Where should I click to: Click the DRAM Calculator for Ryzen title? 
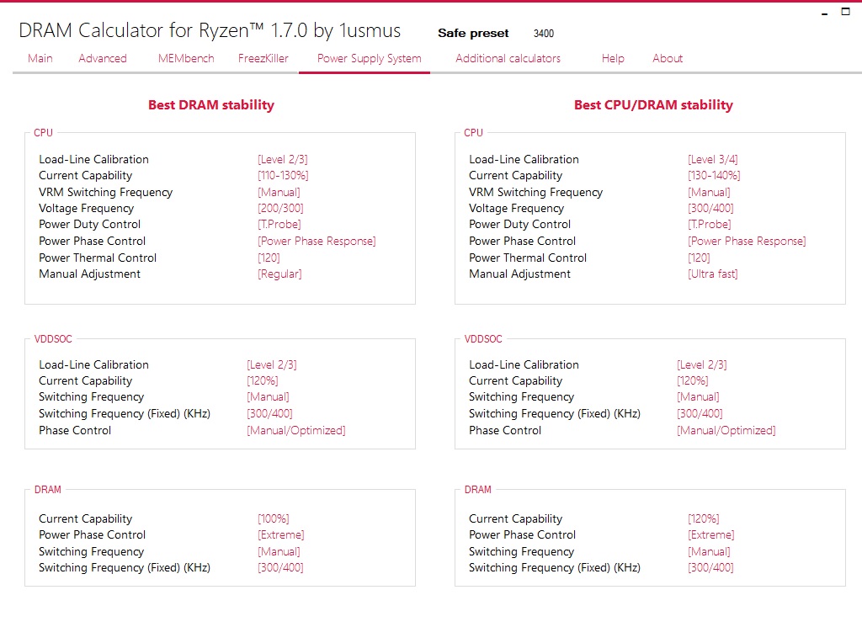click(x=210, y=31)
